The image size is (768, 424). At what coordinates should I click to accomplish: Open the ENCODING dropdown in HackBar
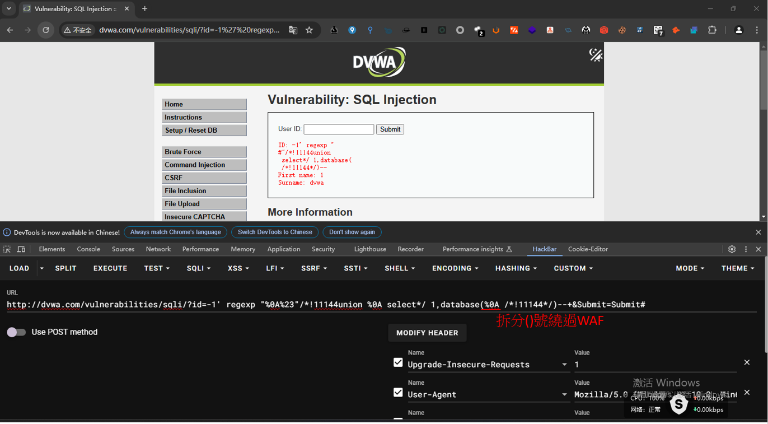(455, 268)
